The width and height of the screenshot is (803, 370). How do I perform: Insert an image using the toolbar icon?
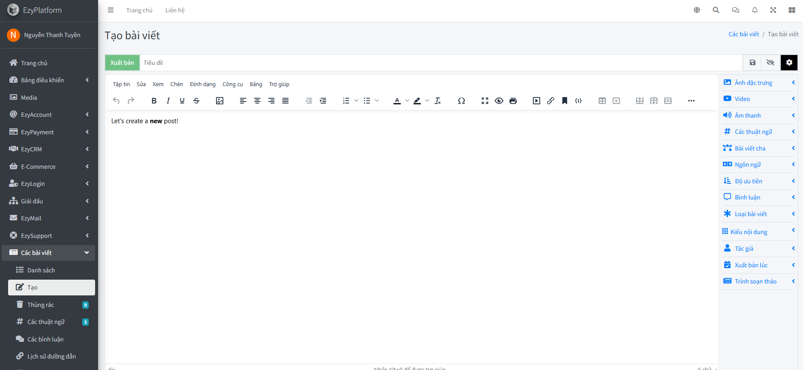pyautogui.click(x=220, y=101)
